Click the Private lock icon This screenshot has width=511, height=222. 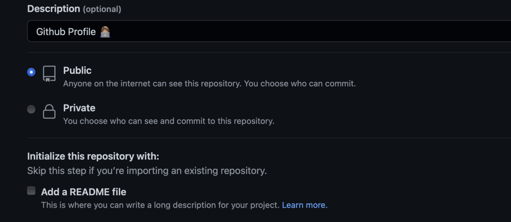(49, 111)
